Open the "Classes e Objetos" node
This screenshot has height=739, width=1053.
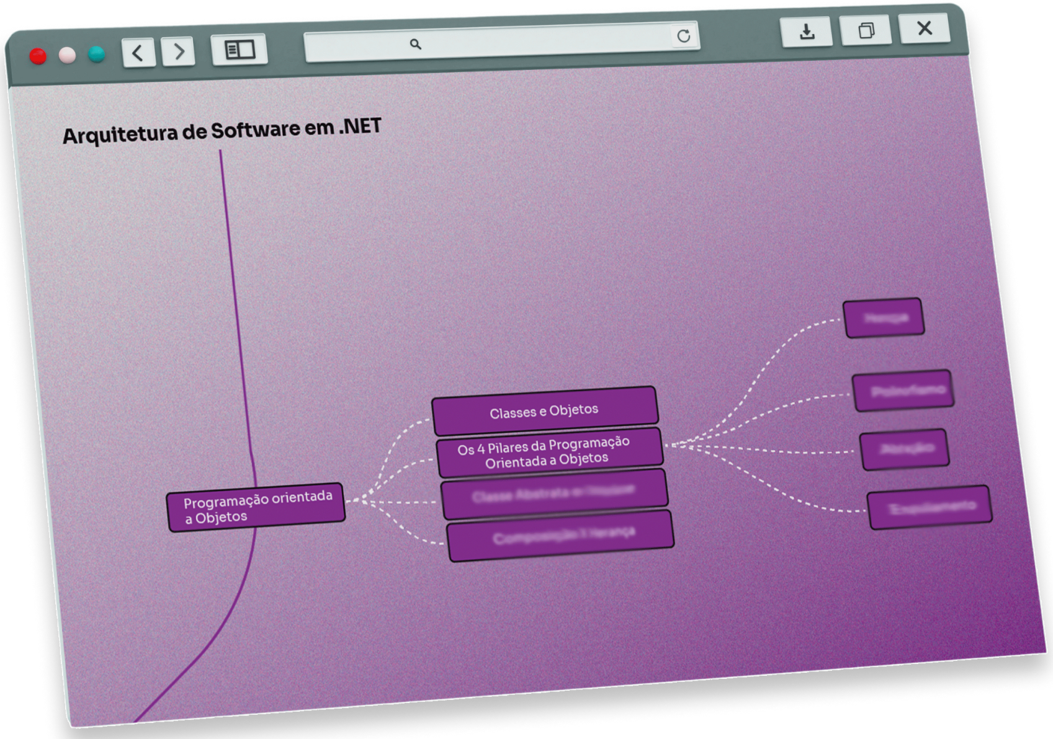pos(545,410)
